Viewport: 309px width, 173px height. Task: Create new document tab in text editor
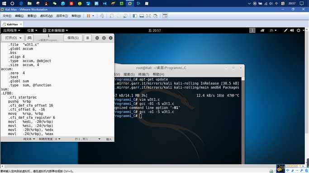tap(29, 38)
